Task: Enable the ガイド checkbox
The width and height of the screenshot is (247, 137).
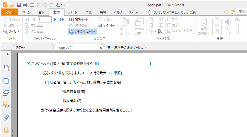Action: tap(169, 19)
